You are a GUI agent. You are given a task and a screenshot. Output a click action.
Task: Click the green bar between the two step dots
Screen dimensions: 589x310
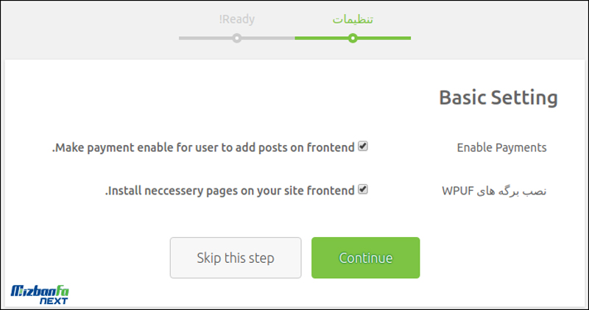click(321, 38)
